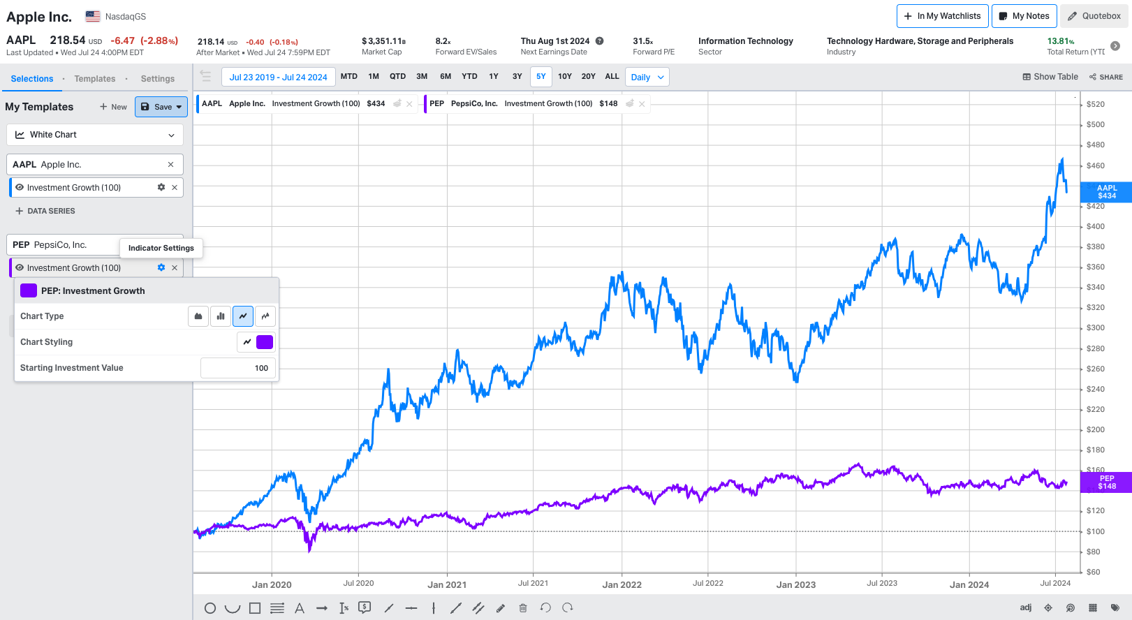Viewport: 1132px width, 620px height.
Task: Undo the last drawing action
Action: 545,608
